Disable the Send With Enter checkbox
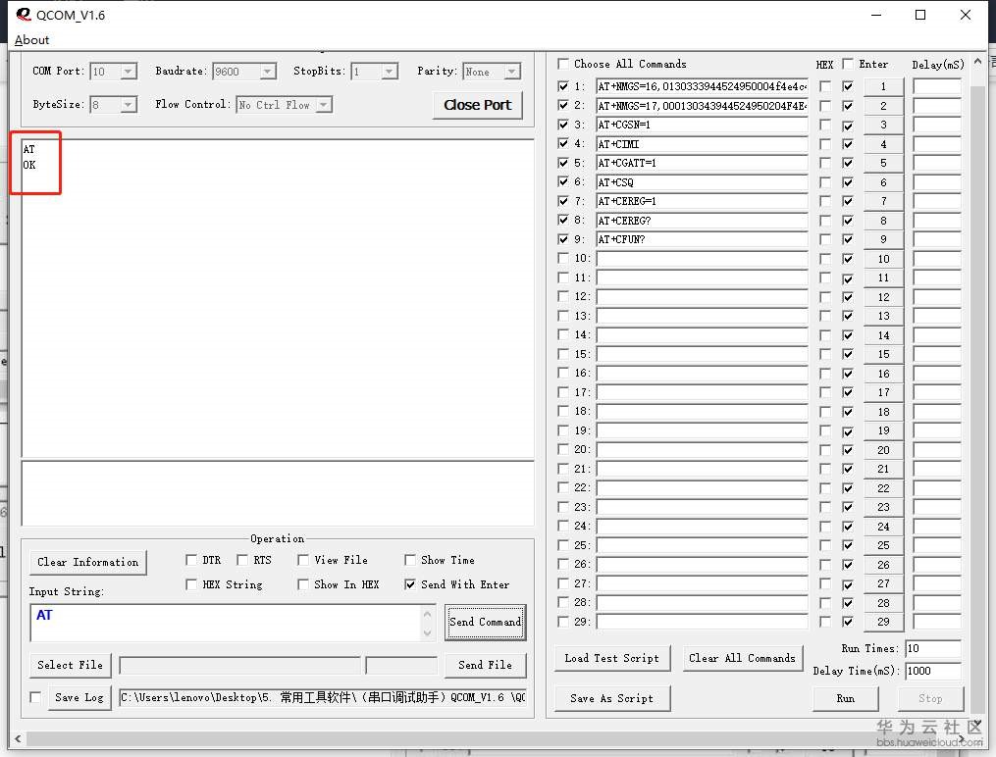Screen dimensions: 996x757 pyautogui.click(x=410, y=584)
